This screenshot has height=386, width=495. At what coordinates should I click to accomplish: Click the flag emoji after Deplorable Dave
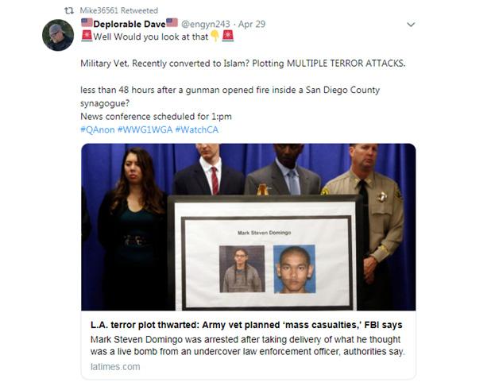point(172,23)
